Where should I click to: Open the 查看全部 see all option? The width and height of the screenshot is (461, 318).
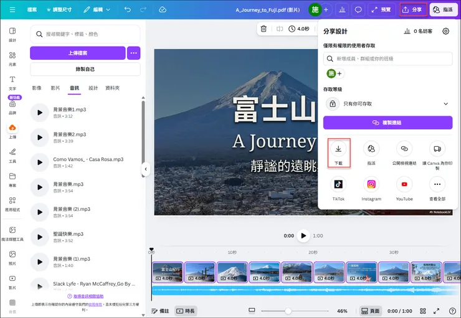(x=437, y=189)
